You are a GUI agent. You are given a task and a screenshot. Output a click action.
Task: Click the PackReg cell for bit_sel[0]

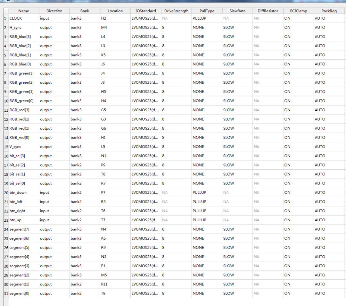(x=329, y=183)
